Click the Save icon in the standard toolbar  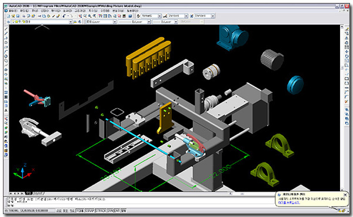(x=18, y=16)
